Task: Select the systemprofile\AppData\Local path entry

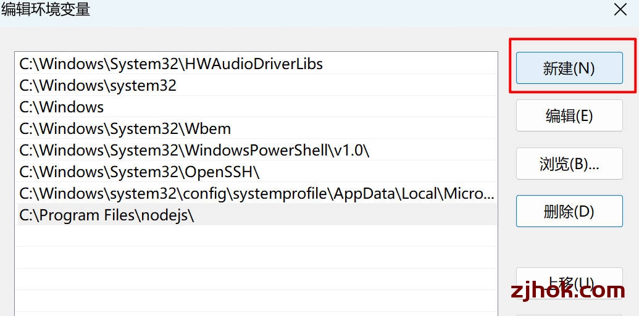Action: [x=257, y=193]
